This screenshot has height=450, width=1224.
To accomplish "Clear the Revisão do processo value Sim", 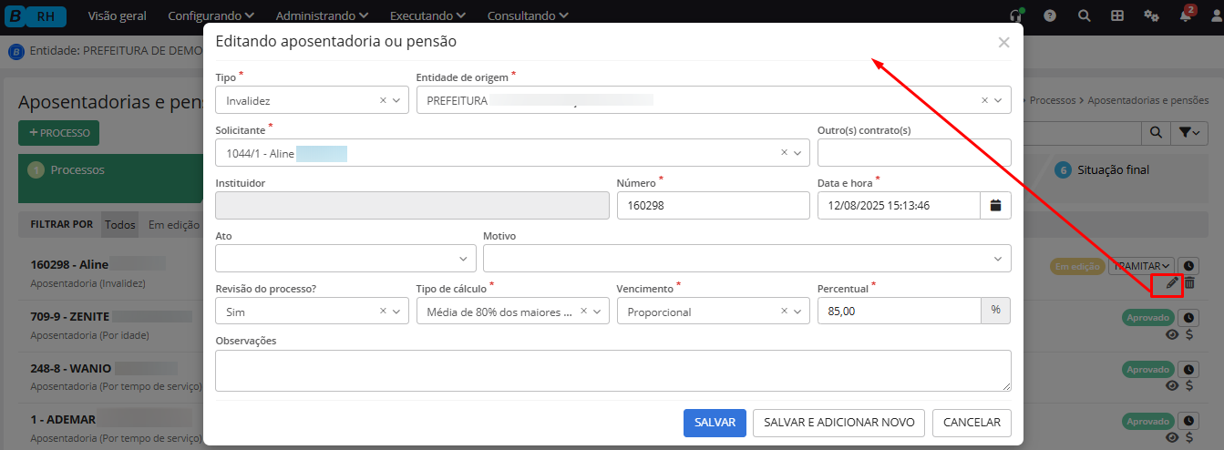I will pos(383,312).
